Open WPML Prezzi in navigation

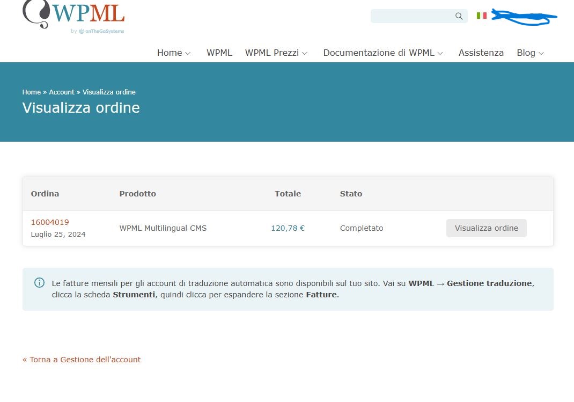coord(272,53)
